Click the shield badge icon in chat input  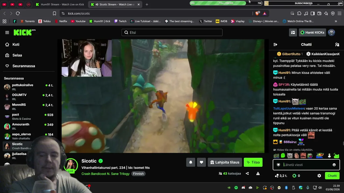click(279, 165)
